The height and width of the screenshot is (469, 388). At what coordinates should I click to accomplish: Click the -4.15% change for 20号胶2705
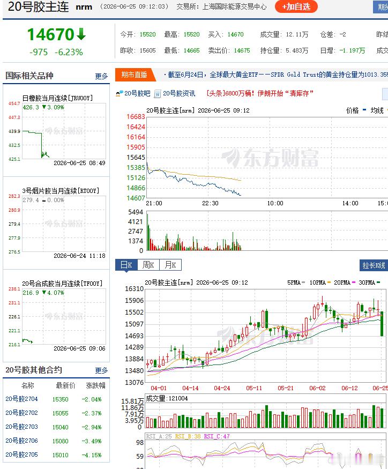pos(92,455)
